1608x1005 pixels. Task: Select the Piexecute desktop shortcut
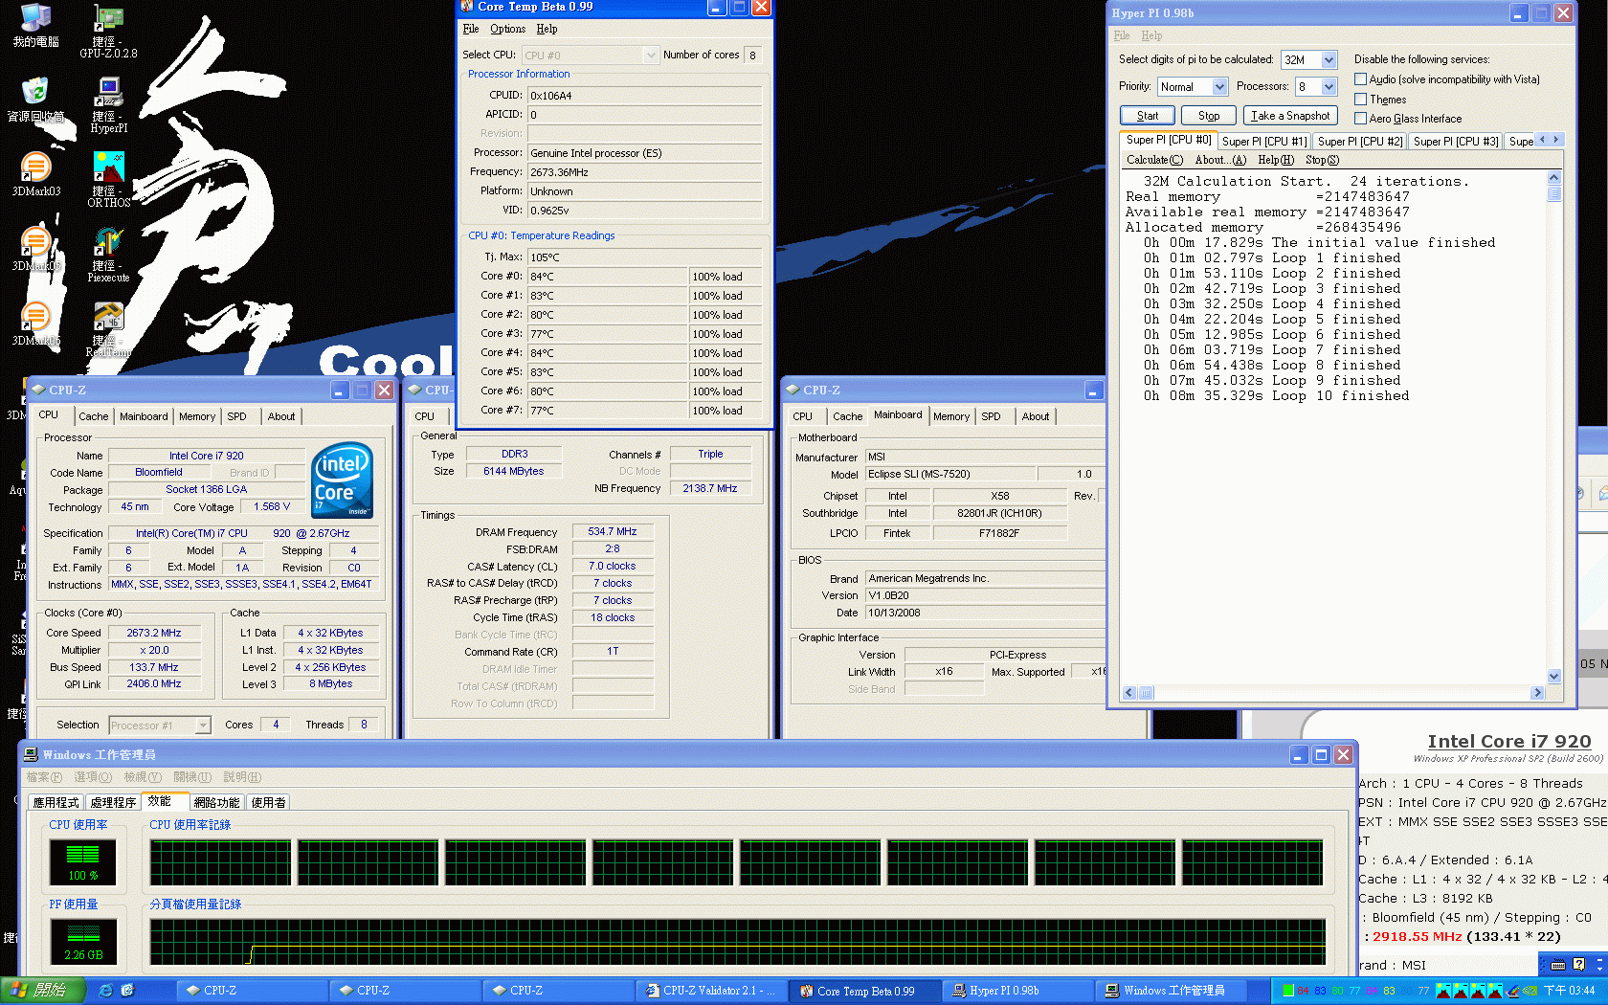tap(108, 255)
